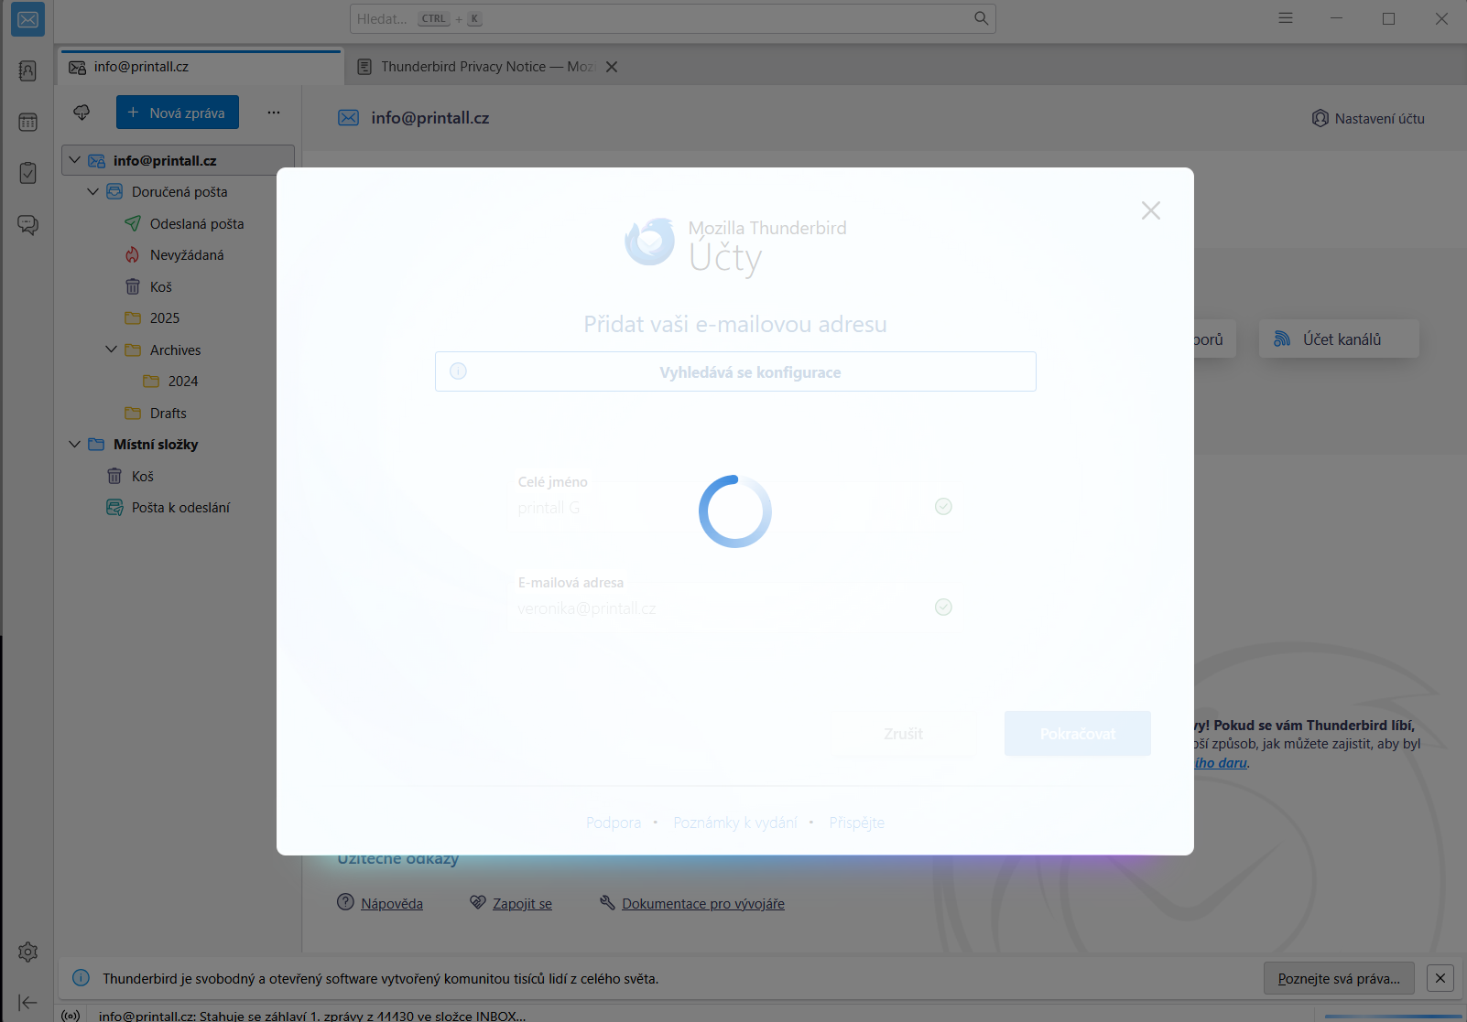
Task: Click the info icon in notification bar
Action: pyautogui.click(x=81, y=978)
